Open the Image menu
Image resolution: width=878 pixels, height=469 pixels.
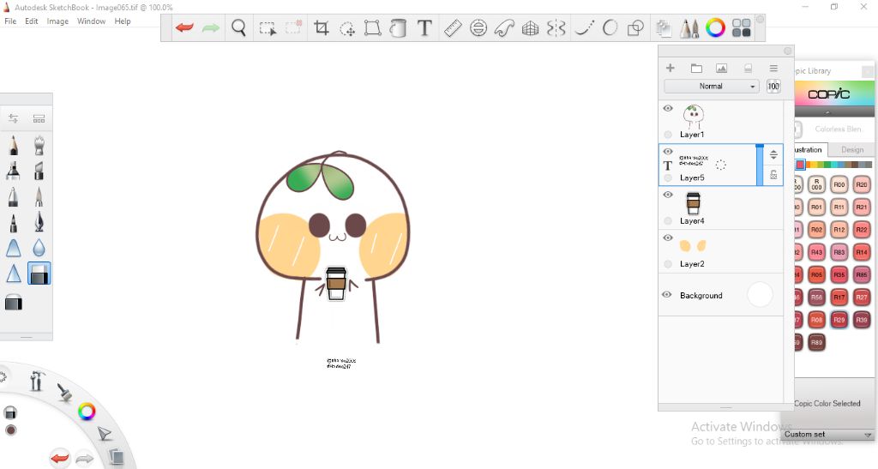[57, 21]
